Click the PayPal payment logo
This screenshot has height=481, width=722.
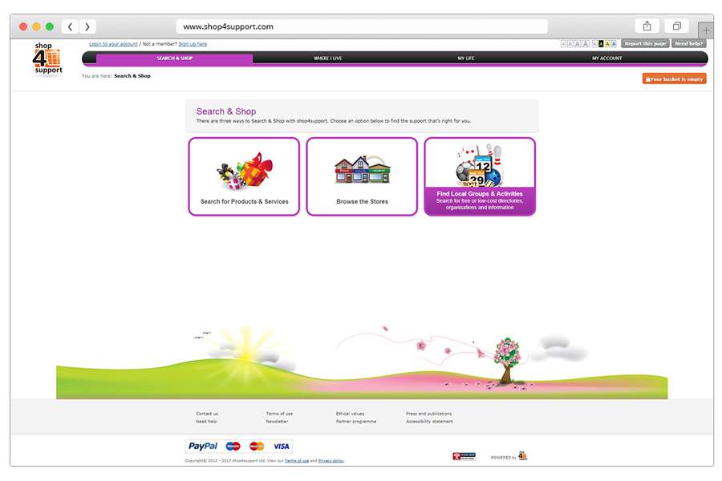[x=203, y=447]
